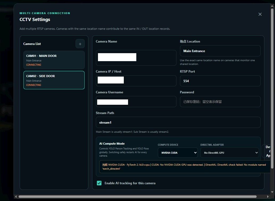Uncheck Enable AI tracking for this camera

click(x=99, y=183)
